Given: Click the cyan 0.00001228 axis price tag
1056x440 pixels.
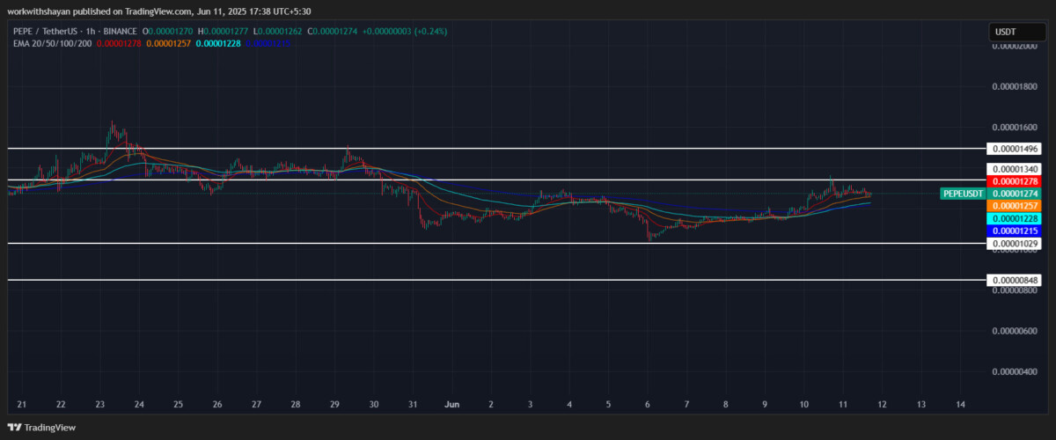Looking at the screenshot, I should click(x=1015, y=218).
